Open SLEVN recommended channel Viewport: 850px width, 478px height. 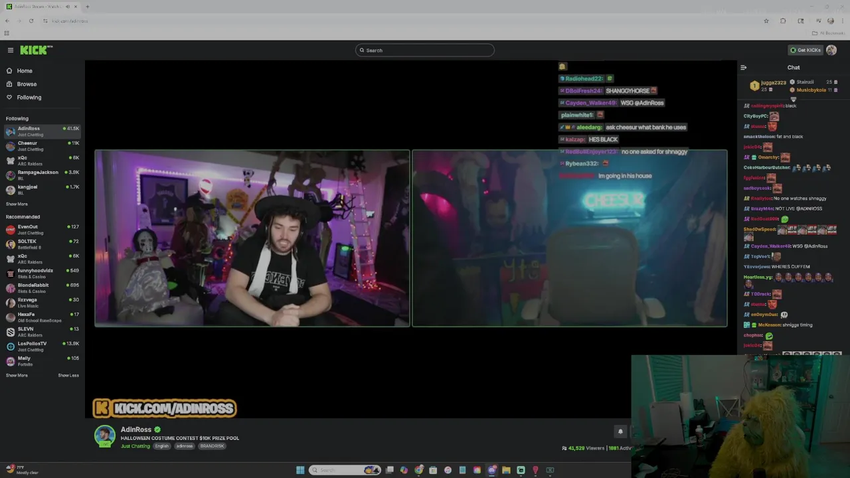(42, 332)
